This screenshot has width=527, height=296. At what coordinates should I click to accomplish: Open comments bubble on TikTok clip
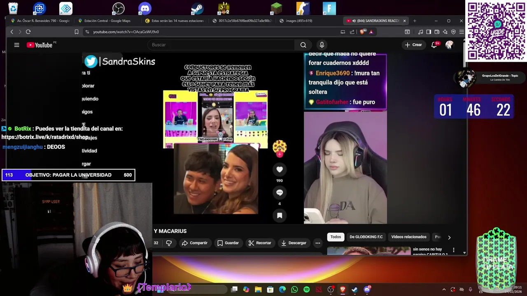(280, 192)
